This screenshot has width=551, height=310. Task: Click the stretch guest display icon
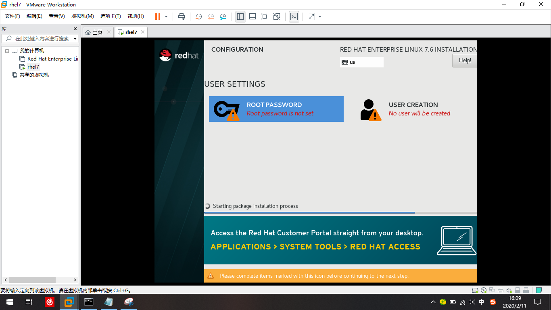click(x=311, y=17)
